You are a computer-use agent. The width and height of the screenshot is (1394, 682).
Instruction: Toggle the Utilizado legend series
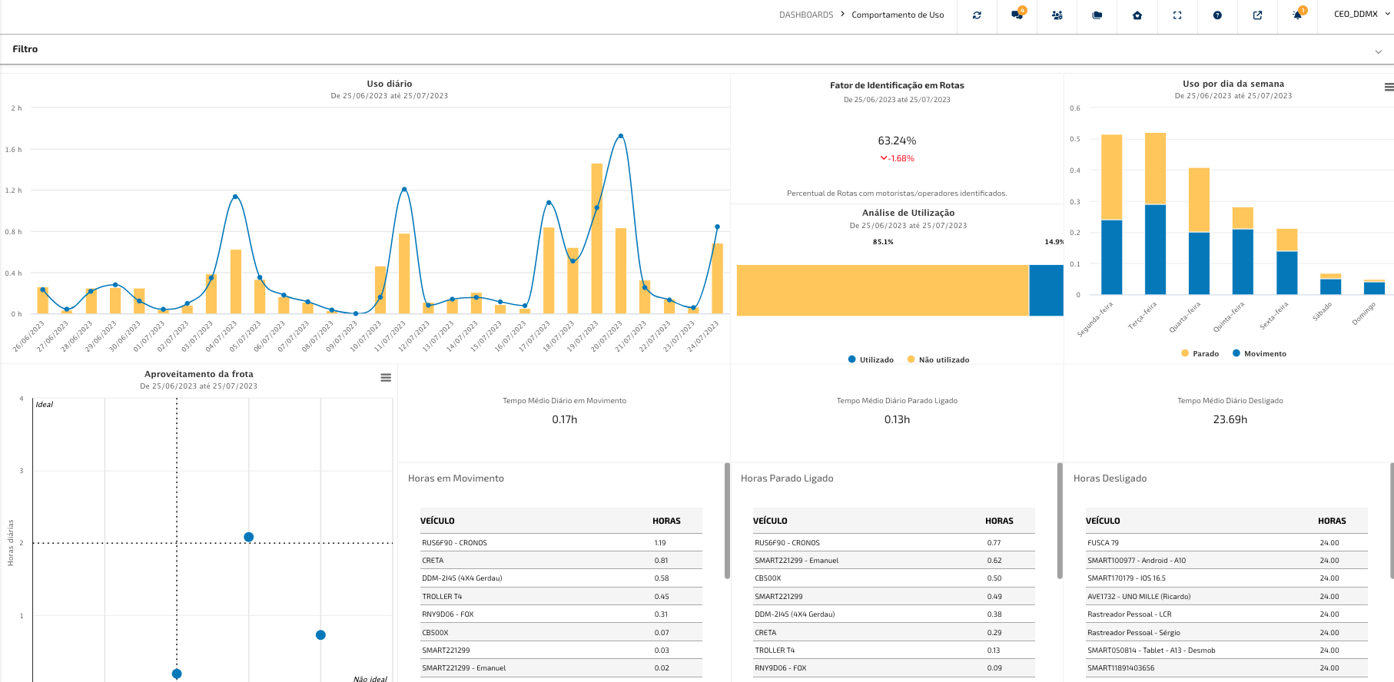click(x=871, y=359)
